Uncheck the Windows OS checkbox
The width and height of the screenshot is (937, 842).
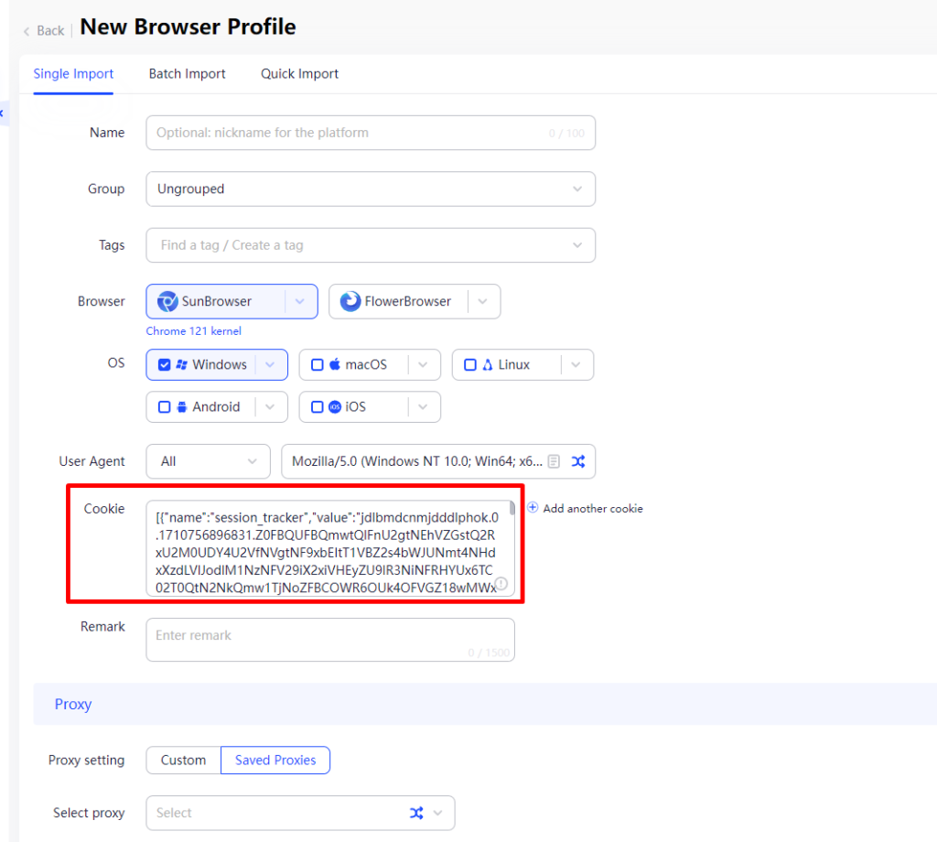point(165,364)
